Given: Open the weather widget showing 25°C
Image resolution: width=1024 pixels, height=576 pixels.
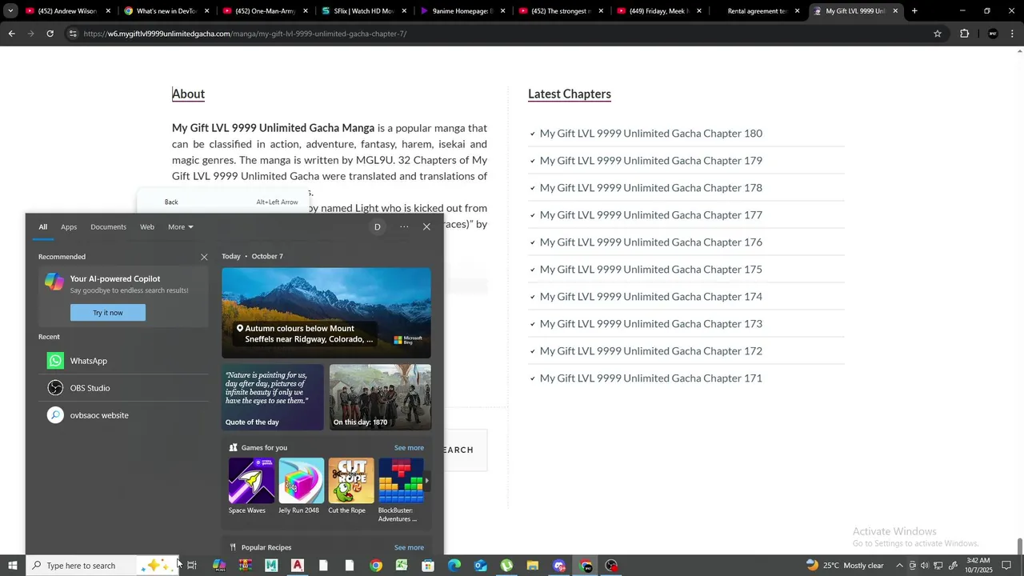Looking at the screenshot, I should (x=845, y=566).
